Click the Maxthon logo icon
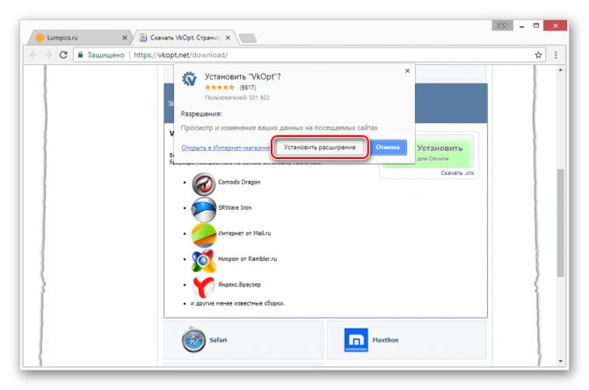The width and height of the screenshot is (589, 390). (356, 340)
